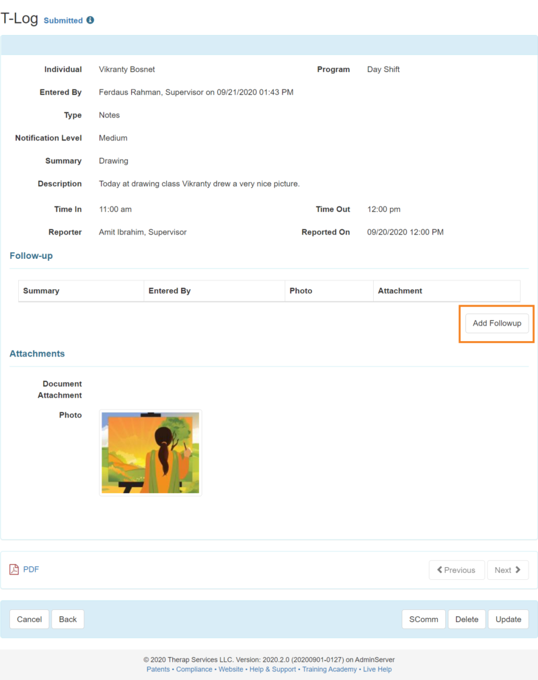Click the right chevron on the Next button

[x=518, y=570]
